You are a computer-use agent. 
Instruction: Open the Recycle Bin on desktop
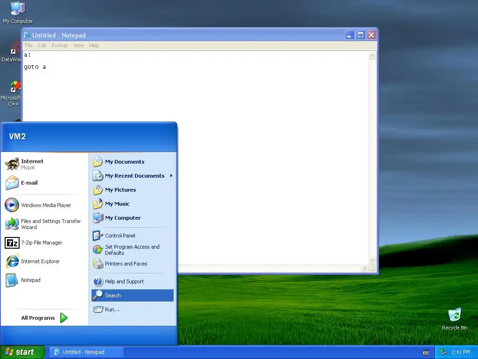[455, 319]
